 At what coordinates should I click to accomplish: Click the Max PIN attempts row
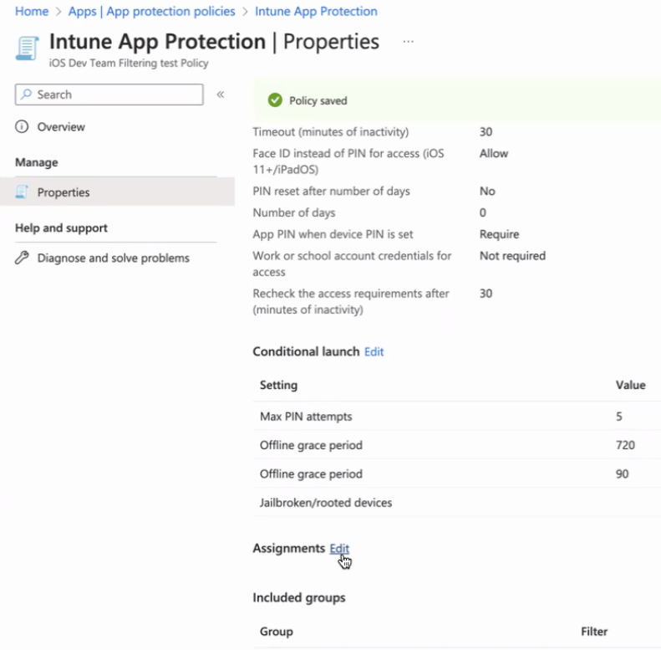pyautogui.click(x=456, y=417)
